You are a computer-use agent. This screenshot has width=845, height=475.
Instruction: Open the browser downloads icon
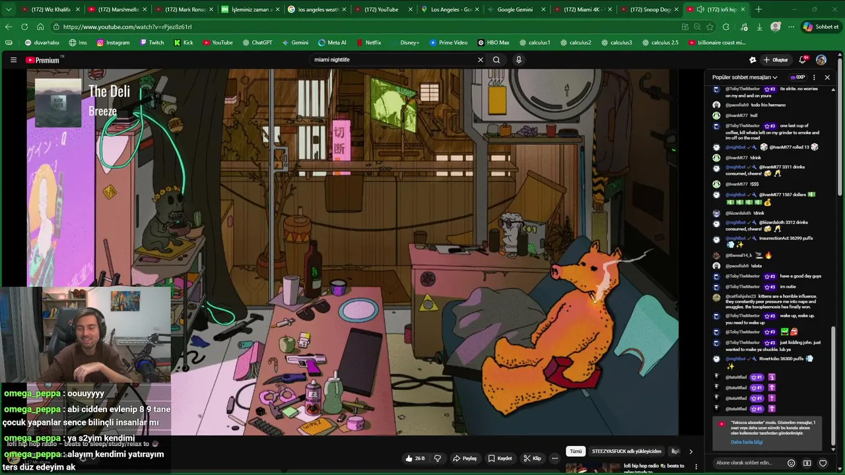tap(760, 27)
